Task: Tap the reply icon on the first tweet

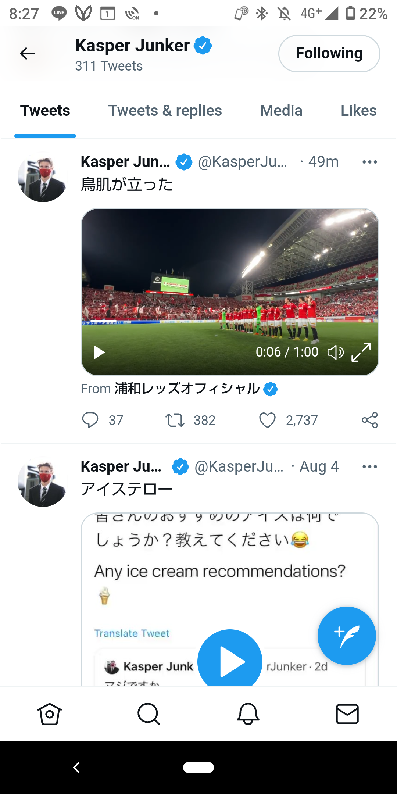Action: (90, 420)
